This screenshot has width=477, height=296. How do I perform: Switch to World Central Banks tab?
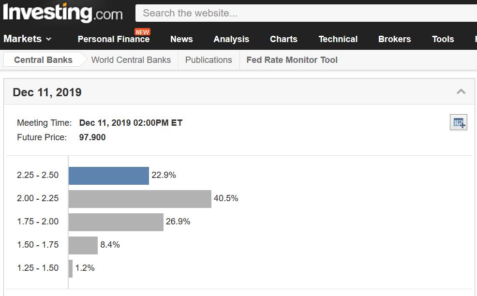coord(131,60)
